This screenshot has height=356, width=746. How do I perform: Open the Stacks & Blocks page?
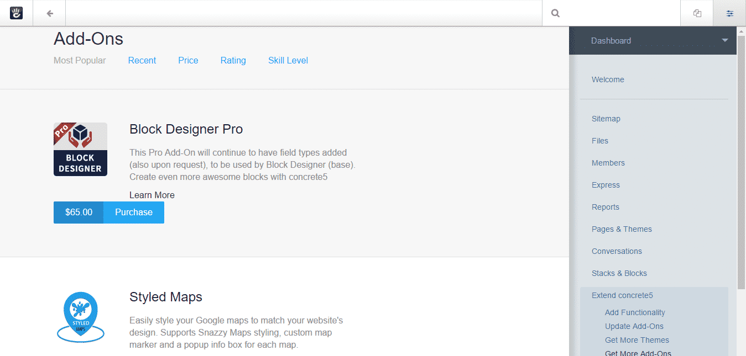point(619,273)
